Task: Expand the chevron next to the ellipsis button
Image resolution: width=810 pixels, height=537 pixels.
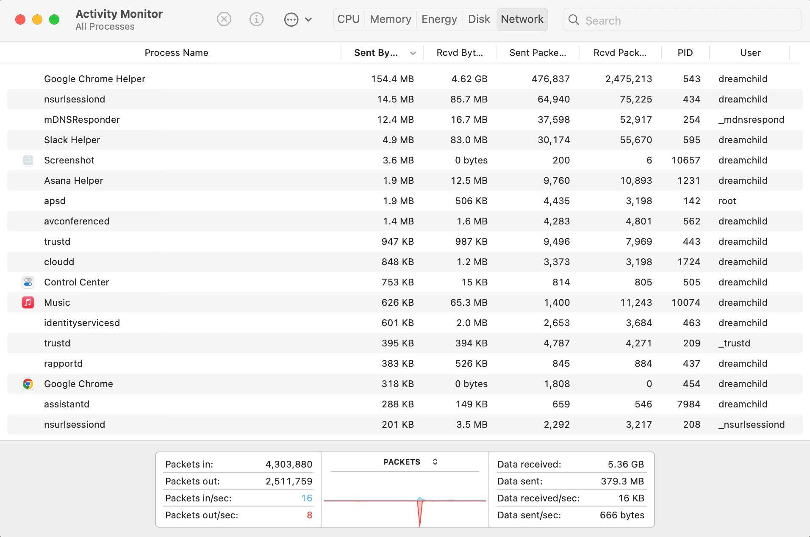Action: pyautogui.click(x=309, y=19)
